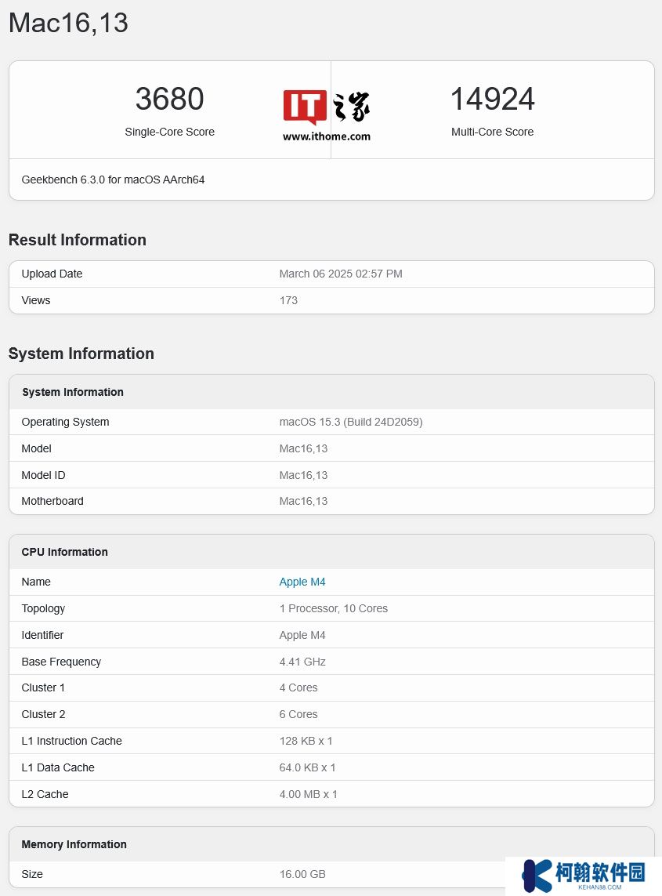Click the L2 Cache label
662x896 pixels.
pyautogui.click(x=45, y=794)
